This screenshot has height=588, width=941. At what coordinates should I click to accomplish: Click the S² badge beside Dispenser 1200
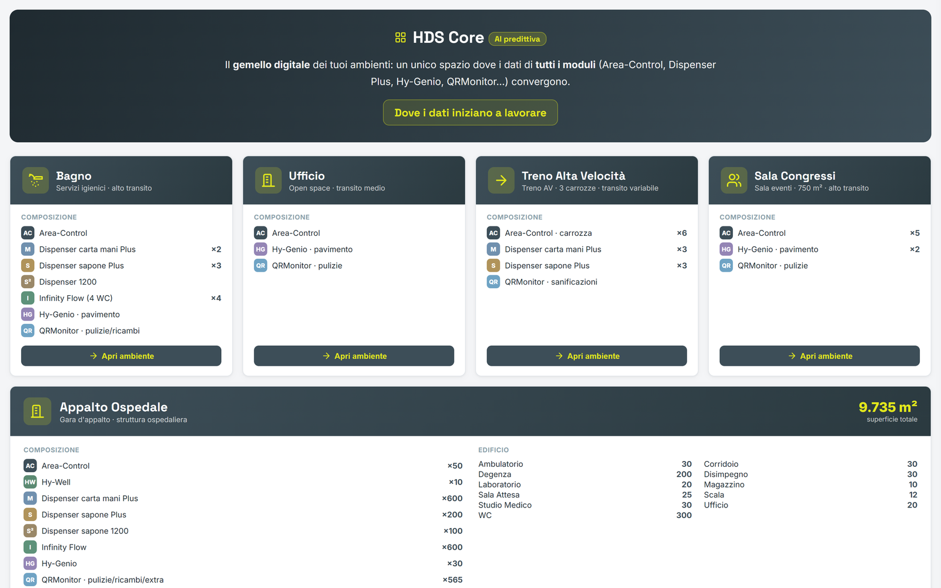click(28, 282)
